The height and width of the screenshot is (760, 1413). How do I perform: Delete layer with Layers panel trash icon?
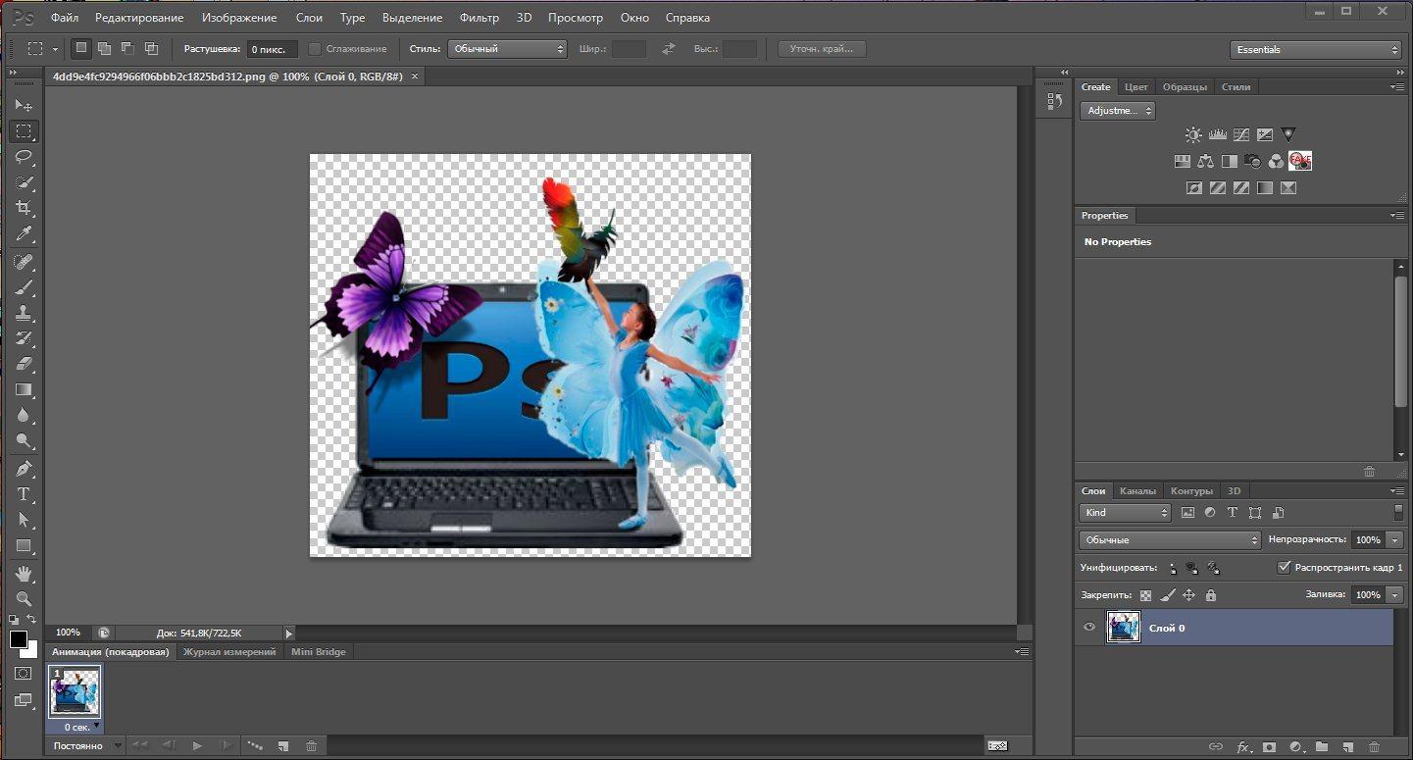(x=1374, y=747)
